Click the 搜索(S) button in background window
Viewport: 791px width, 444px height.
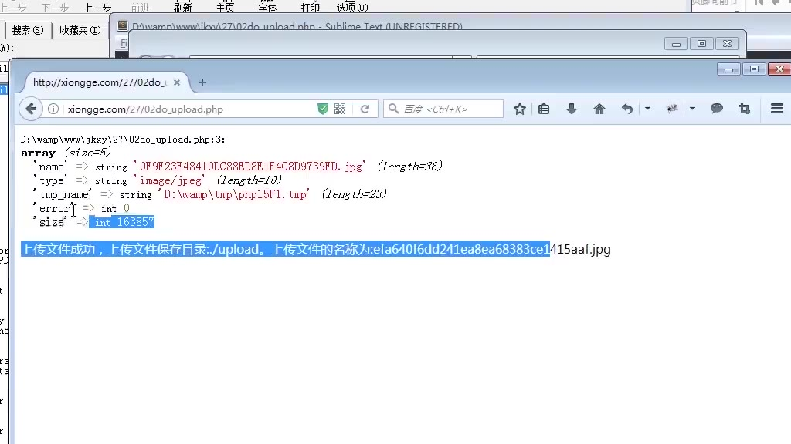pyautogui.click(x=28, y=30)
